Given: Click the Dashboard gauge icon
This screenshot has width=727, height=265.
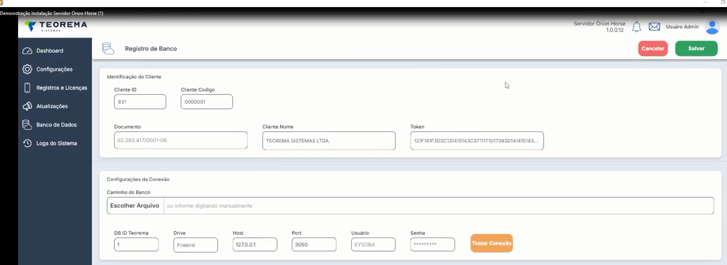Looking at the screenshot, I should 27,51.
